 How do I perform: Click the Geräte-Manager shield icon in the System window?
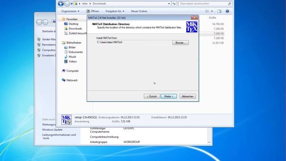[39, 39]
